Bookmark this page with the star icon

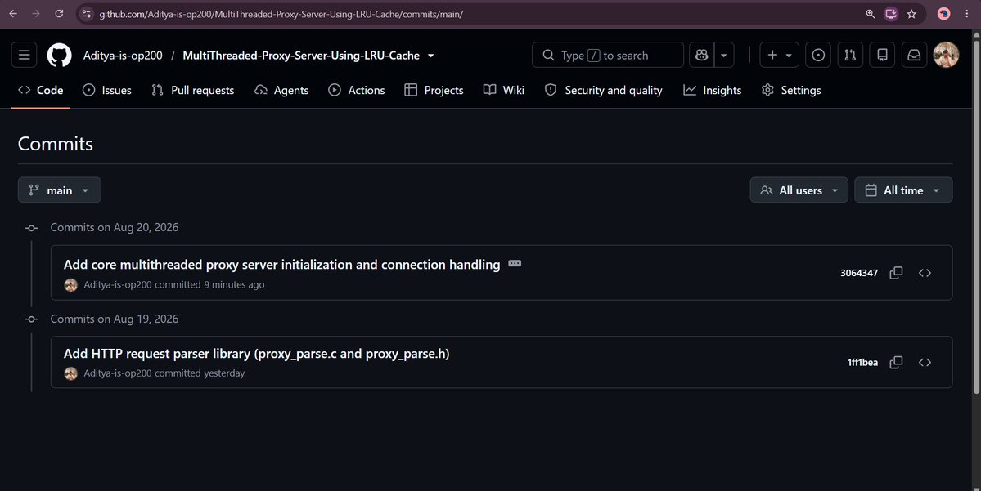pyautogui.click(x=911, y=14)
